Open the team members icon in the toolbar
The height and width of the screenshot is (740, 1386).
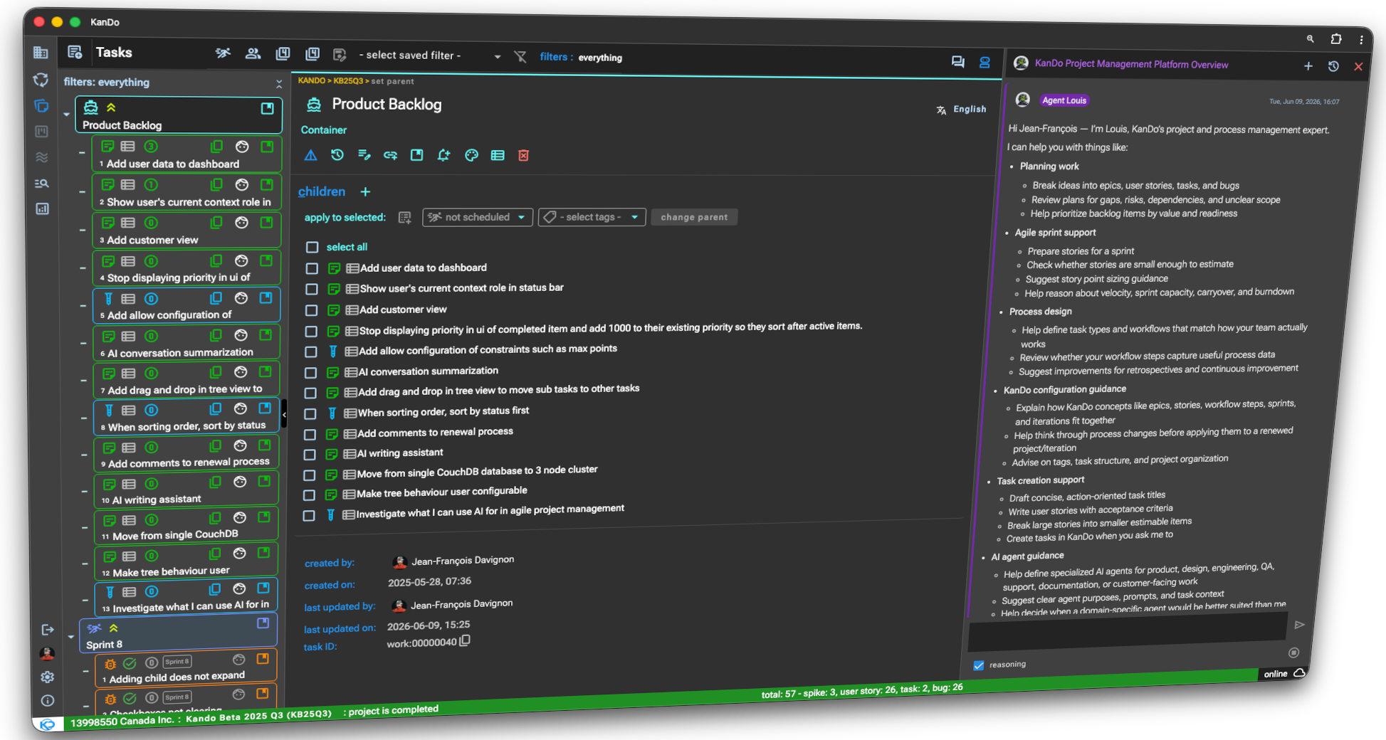tap(253, 53)
